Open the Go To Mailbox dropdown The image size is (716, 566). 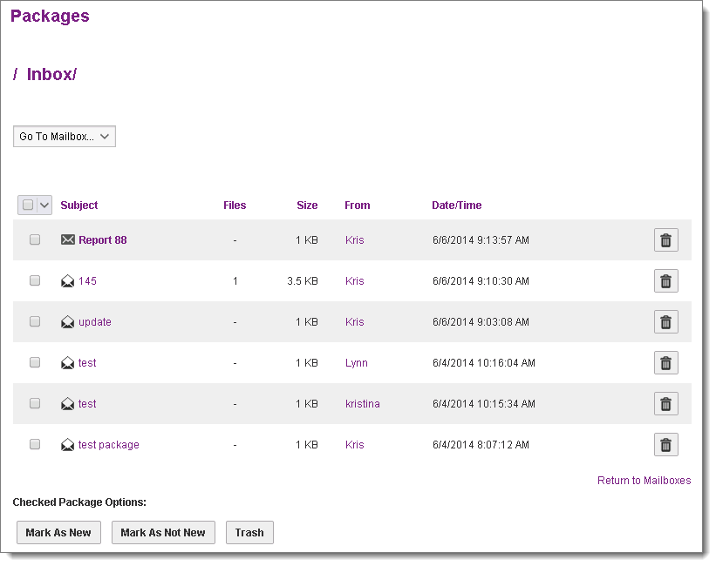click(x=65, y=137)
